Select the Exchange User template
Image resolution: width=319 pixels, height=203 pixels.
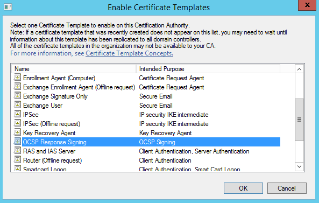tap(42, 106)
